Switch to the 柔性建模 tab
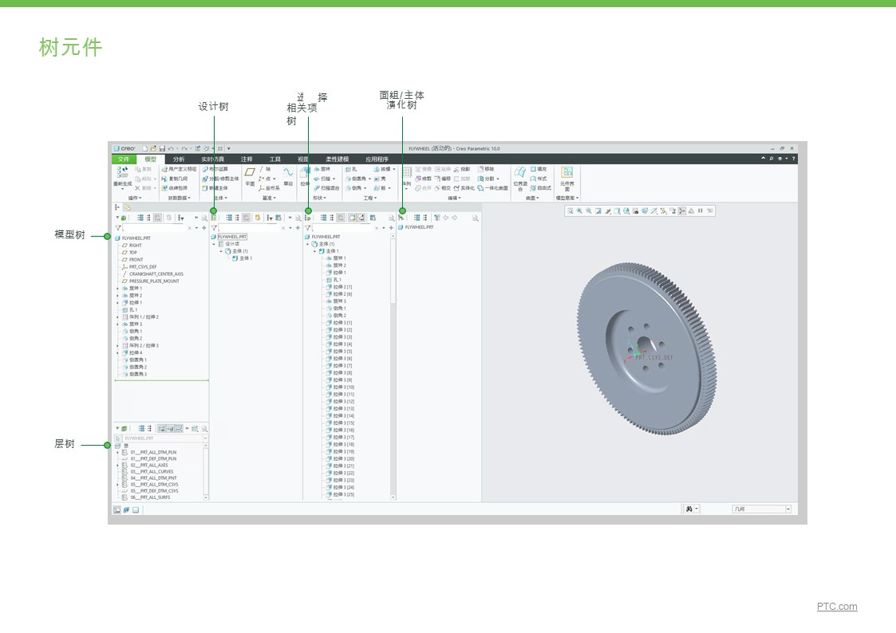 pyautogui.click(x=337, y=159)
